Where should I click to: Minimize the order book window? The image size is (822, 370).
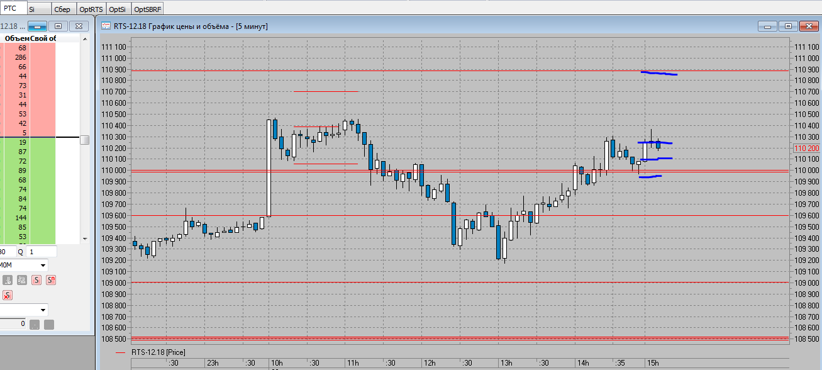(37, 26)
